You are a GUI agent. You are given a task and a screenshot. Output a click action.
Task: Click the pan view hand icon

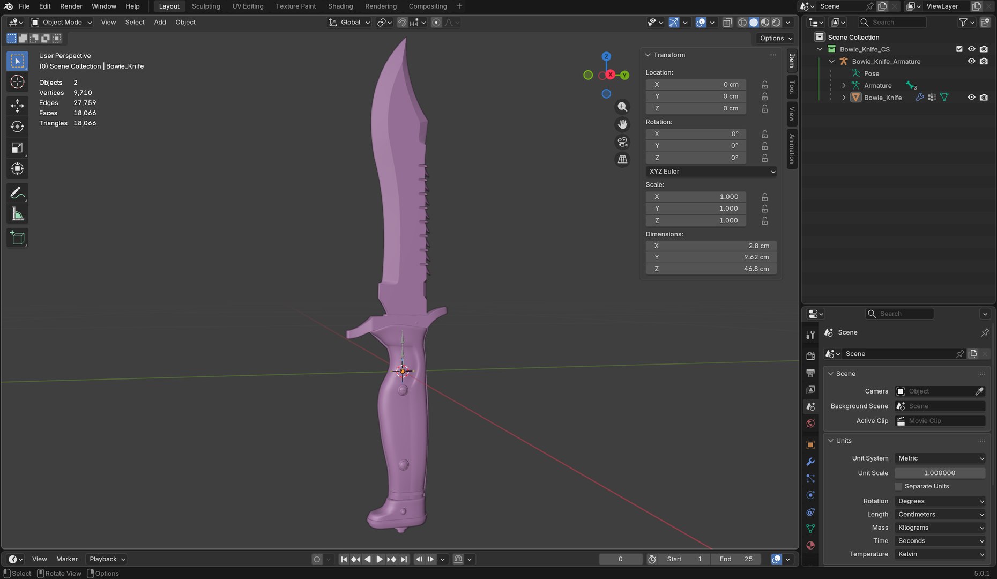pyautogui.click(x=622, y=124)
